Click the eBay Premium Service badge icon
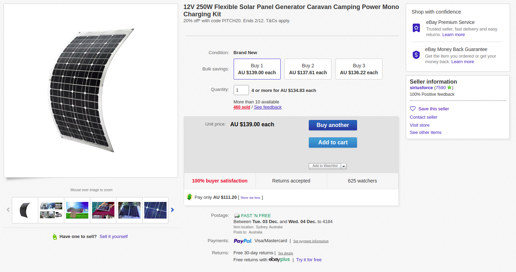This screenshot has width=516, height=272. tap(416, 28)
